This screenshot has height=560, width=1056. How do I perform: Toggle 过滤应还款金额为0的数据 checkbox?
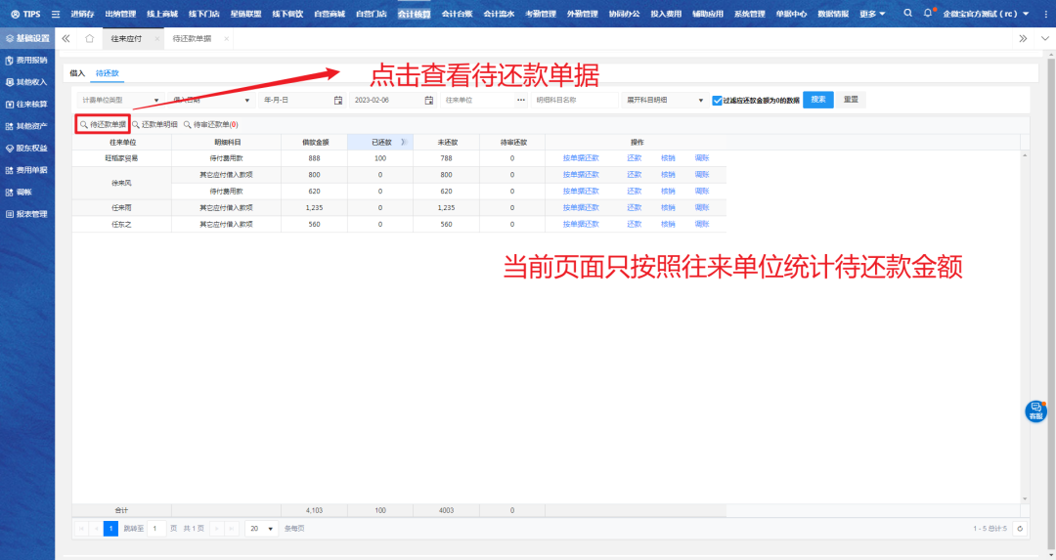(717, 100)
